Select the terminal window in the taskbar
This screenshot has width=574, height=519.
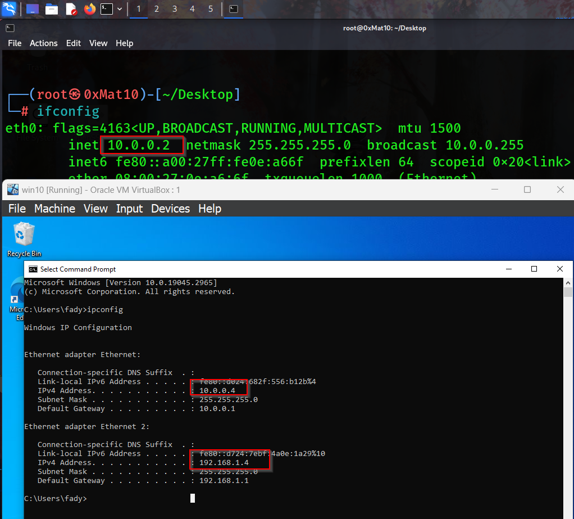click(x=234, y=9)
